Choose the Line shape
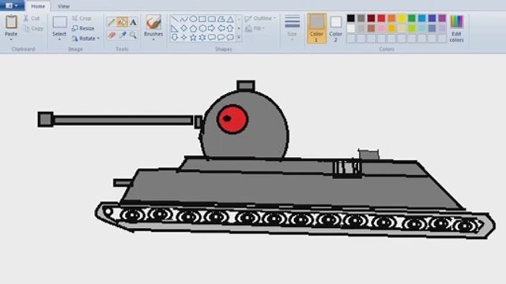506x284 pixels. click(x=174, y=19)
